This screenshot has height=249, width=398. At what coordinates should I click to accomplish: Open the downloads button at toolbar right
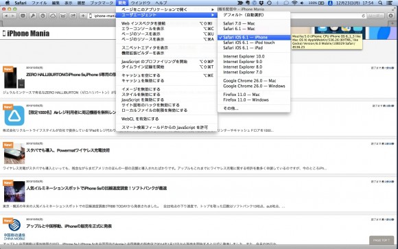pyautogui.click(x=391, y=16)
